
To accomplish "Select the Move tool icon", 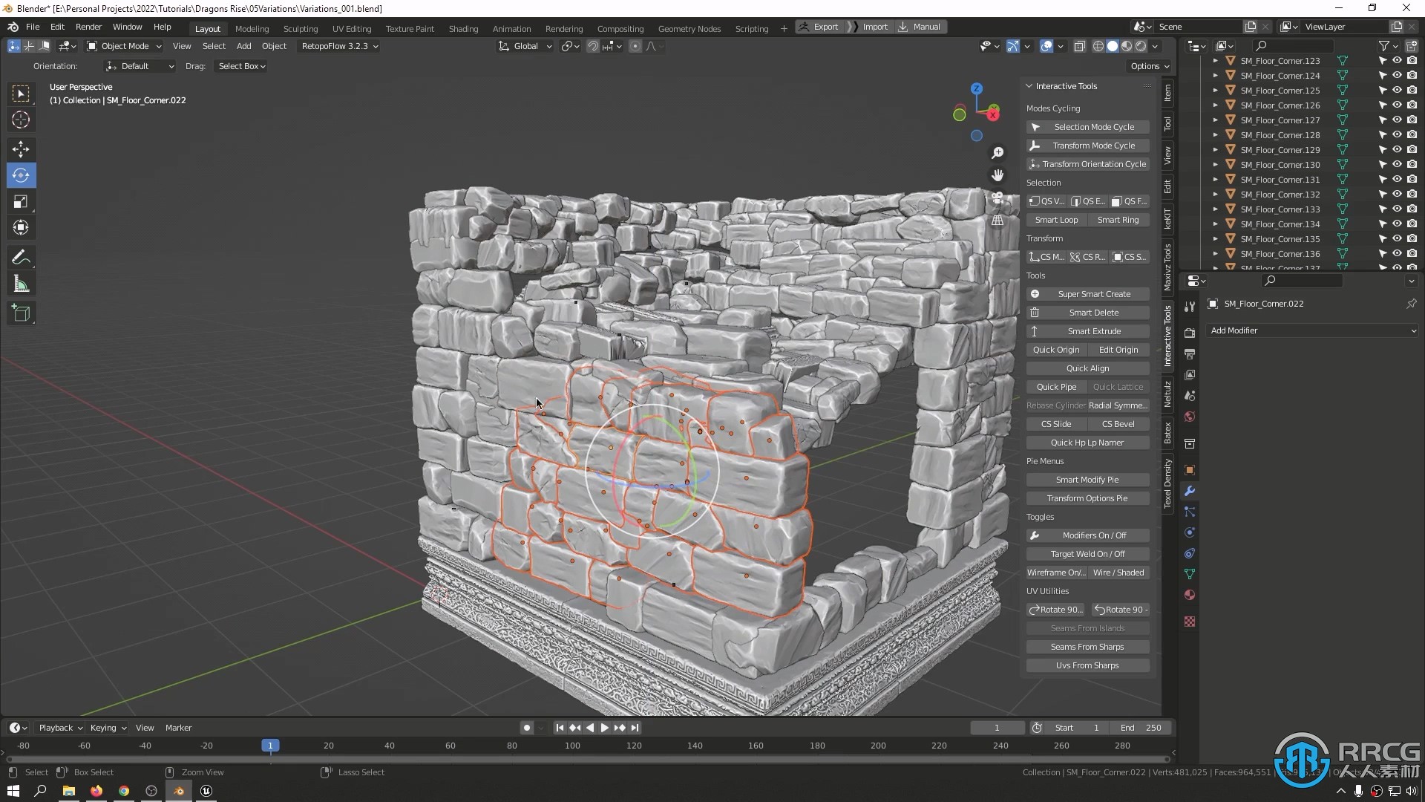I will tap(22, 148).
